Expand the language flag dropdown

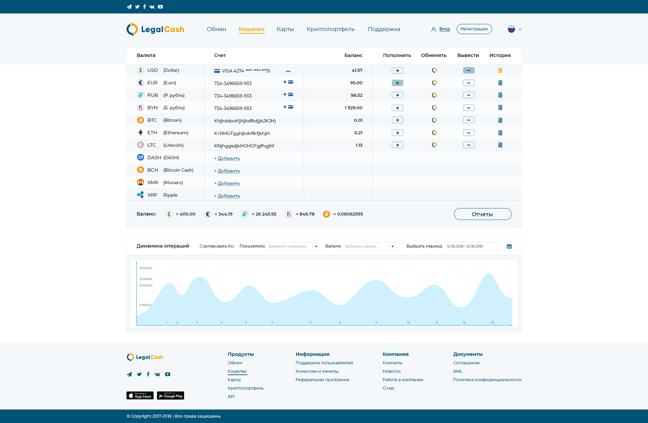coord(514,29)
